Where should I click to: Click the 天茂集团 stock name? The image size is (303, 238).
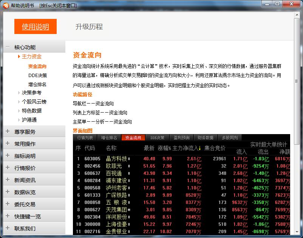pos(116,210)
